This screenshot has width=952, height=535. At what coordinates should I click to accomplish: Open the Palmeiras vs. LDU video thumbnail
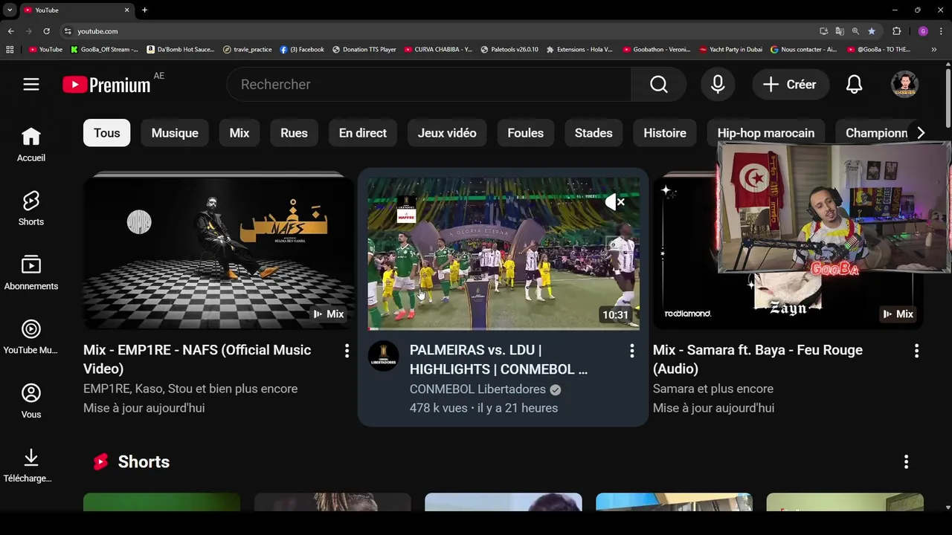504,253
